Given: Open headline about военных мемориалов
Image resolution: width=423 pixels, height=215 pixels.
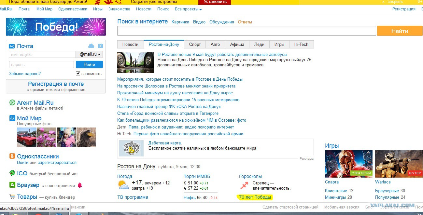Looking at the screenshot, I should tap(178, 100).
